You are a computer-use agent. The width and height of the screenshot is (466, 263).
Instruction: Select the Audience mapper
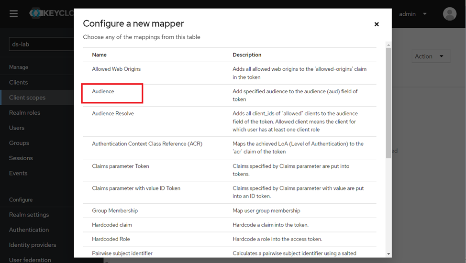tap(103, 91)
